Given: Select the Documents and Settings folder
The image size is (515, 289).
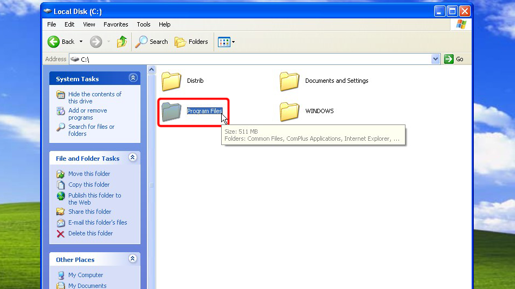Looking at the screenshot, I should click(289, 81).
